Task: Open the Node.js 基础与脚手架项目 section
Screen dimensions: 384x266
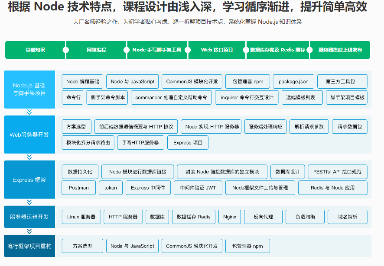Action: coord(29,90)
